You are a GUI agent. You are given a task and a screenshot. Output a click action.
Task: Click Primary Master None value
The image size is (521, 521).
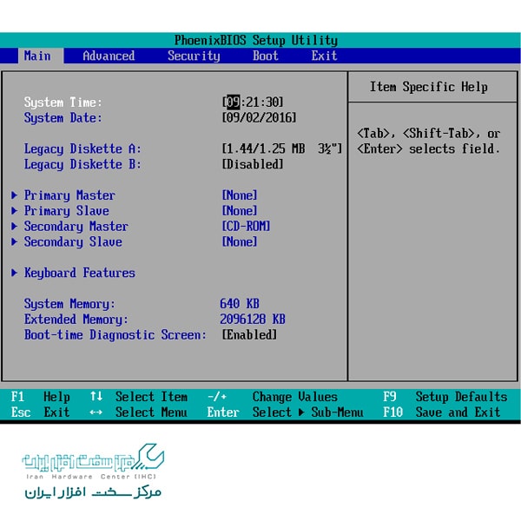tap(240, 195)
